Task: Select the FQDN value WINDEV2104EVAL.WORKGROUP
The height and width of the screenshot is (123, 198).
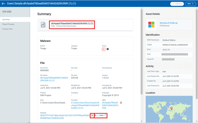Action: [175, 45]
